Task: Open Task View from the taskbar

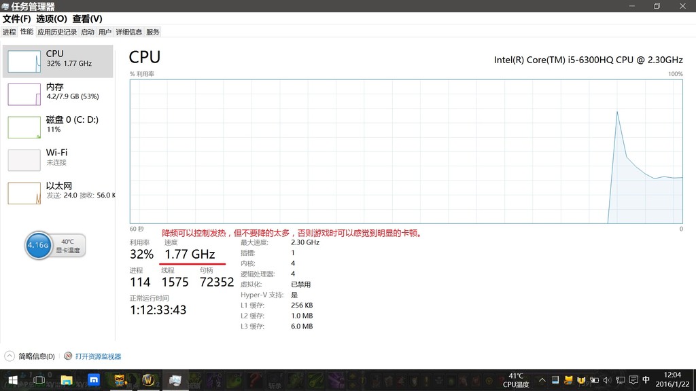Action: (x=39, y=380)
